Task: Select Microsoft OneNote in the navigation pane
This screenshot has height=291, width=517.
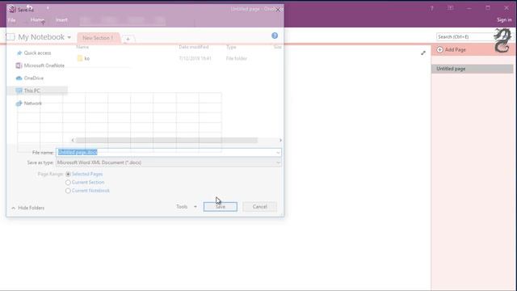Action: tap(44, 65)
